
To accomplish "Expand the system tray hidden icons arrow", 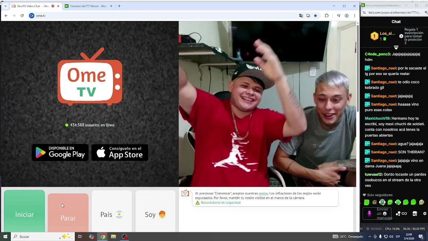I will pos(370,237).
